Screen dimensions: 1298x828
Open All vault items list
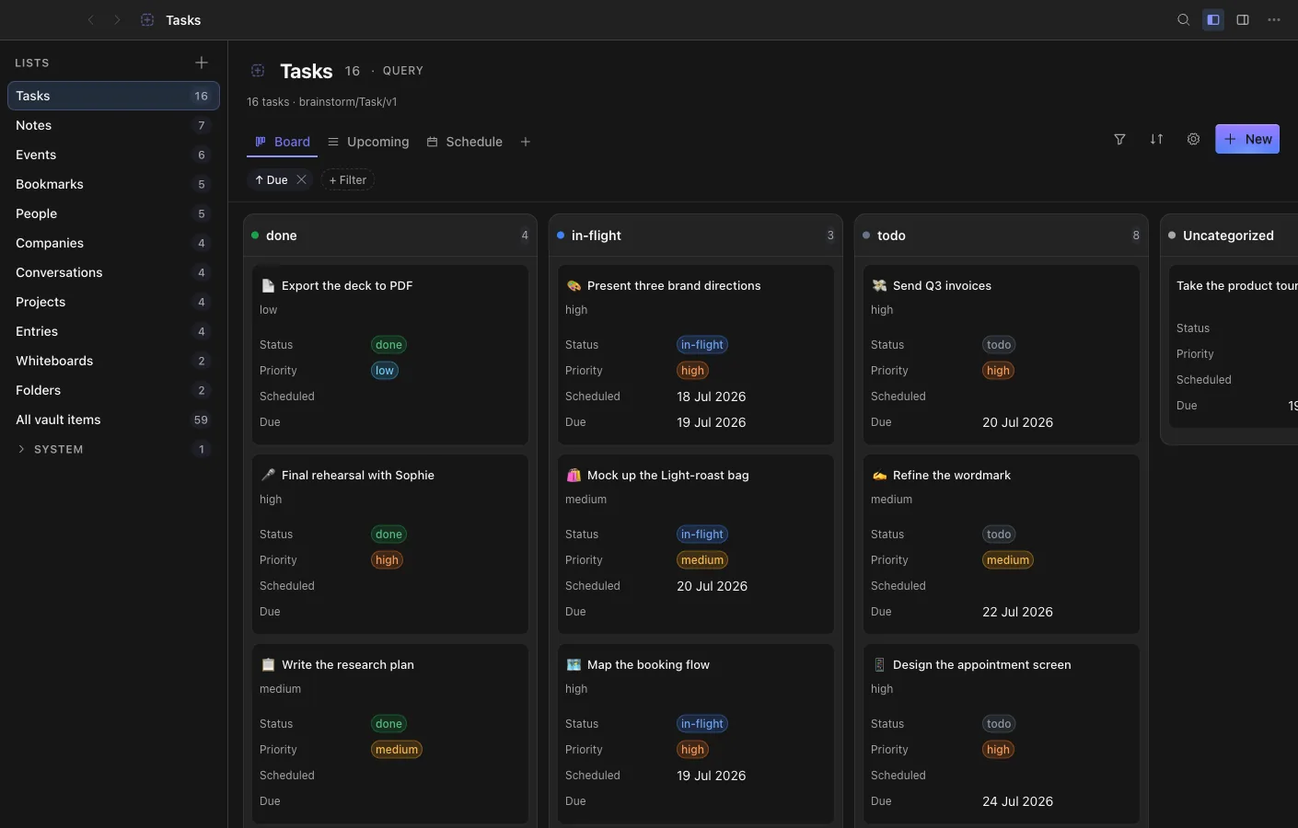tap(113, 420)
